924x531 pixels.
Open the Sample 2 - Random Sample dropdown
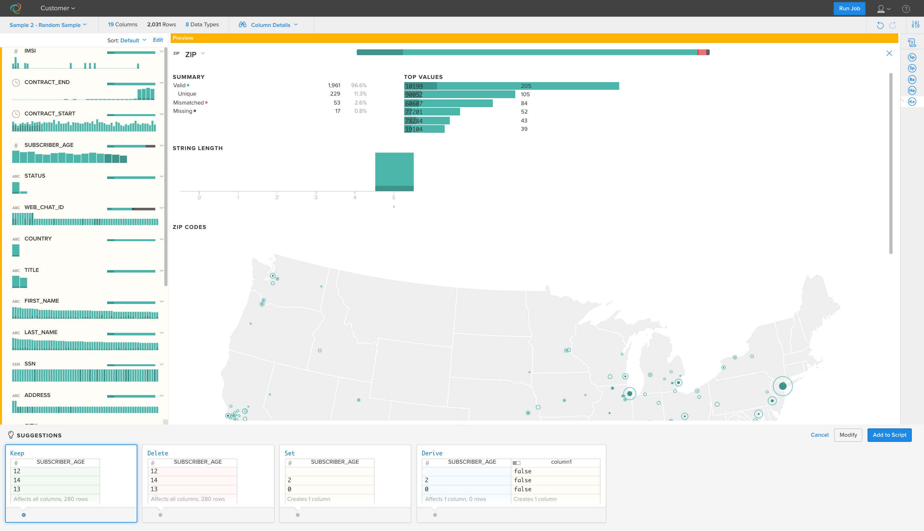tap(48, 25)
